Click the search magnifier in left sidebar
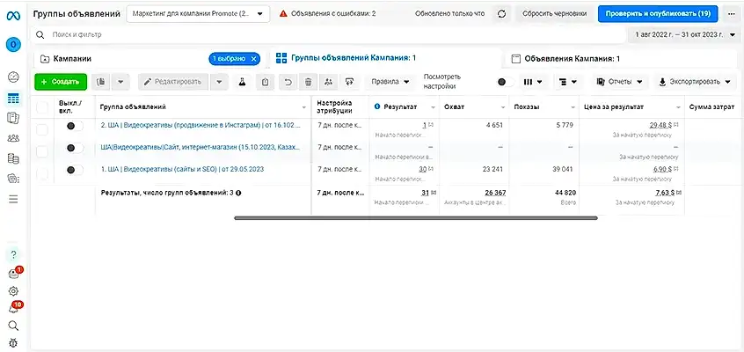 pos(13,325)
